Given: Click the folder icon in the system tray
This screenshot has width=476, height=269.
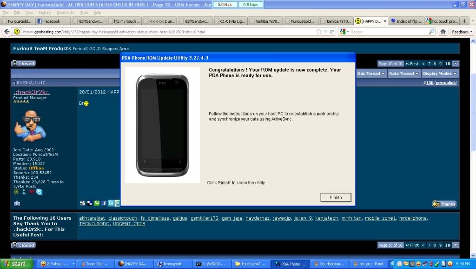Looking at the screenshot, I should click(406, 264).
